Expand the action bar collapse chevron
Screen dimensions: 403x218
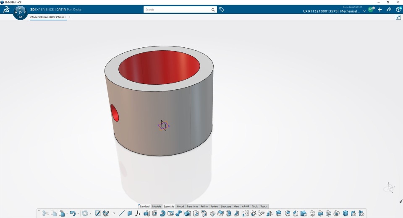39,211
